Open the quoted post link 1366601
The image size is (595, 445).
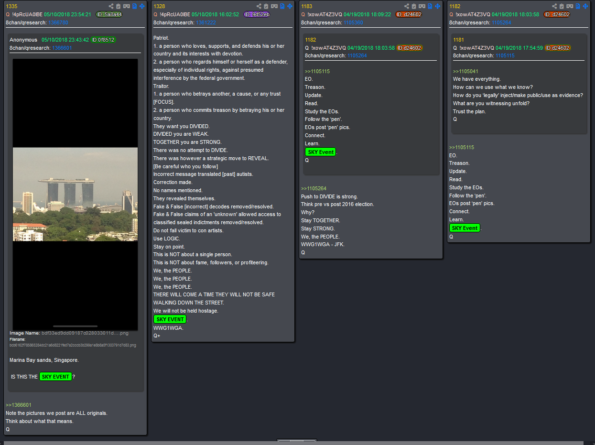tap(62, 48)
